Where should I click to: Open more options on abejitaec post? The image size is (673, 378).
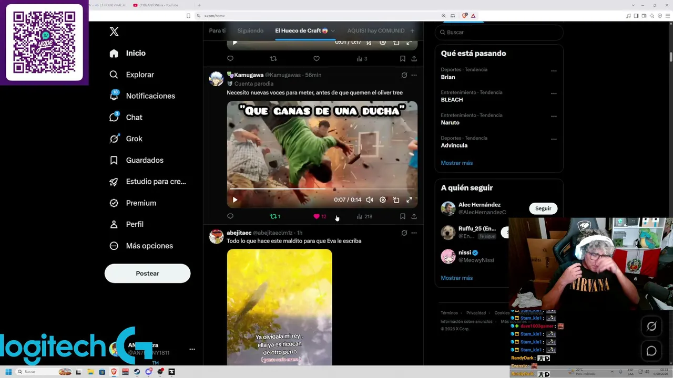[x=414, y=233]
